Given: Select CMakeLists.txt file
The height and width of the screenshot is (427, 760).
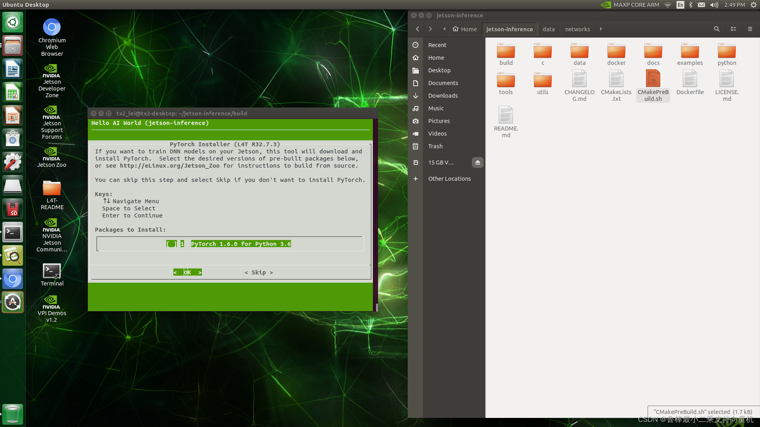Looking at the screenshot, I should click(616, 86).
